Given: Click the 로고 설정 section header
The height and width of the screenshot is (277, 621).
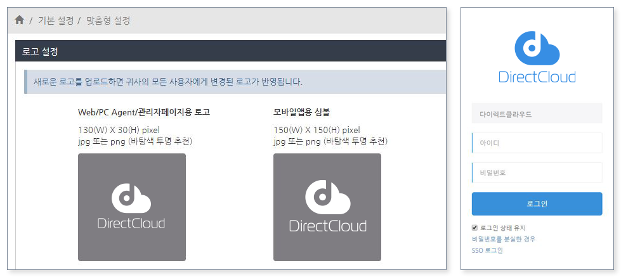Looking at the screenshot, I should coord(230,51).
